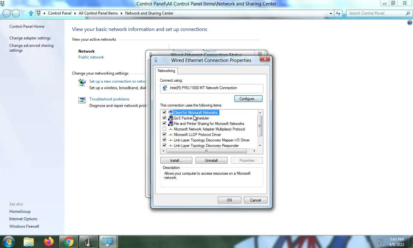Click the Set up new connection icon
This screenshot has height=248, width=413.
(x=82, y=82)
